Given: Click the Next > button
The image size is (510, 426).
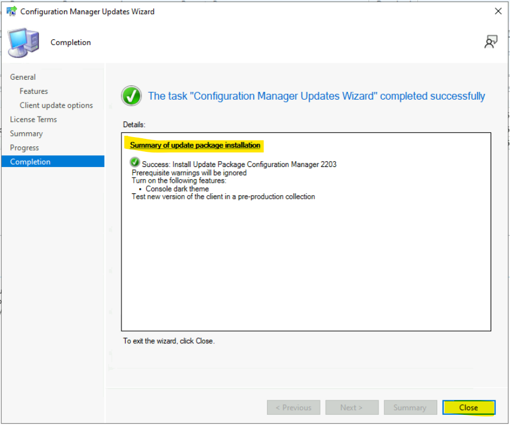Looking at the screenshot, I should (352, 408).
